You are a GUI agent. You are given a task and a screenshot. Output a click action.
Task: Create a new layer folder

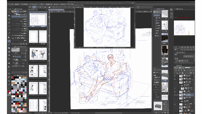[182, 73]
